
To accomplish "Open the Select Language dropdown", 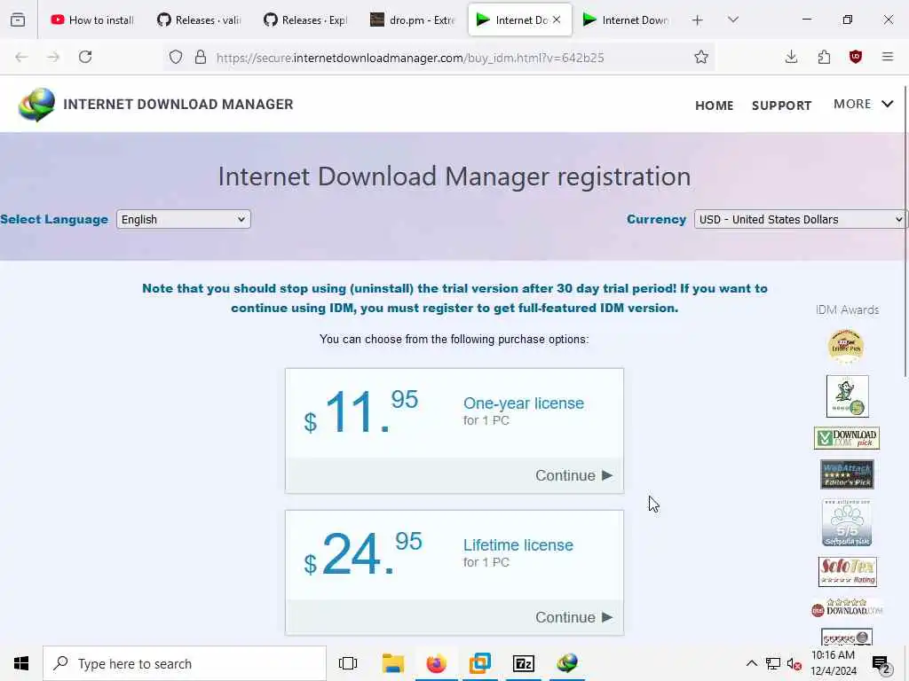I will pyautogui.click(x=183, y=220).
